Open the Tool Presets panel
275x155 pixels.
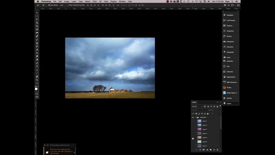pos(230,20)
